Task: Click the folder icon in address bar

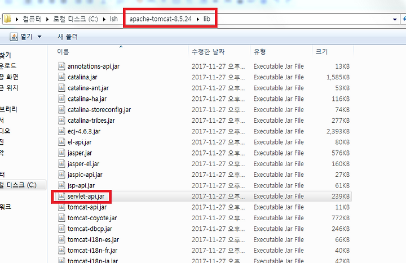Action: 7,19
